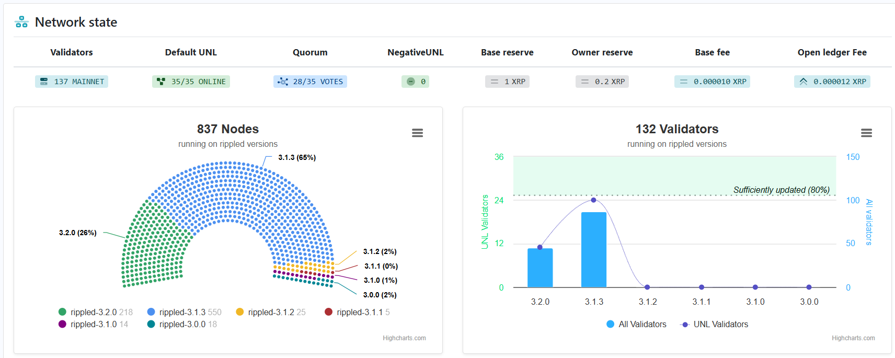The height and width of the screenshot is (358, 895).
Task: Click the UNL point atop the 3.2.0 bar
Action: (540, 247)
